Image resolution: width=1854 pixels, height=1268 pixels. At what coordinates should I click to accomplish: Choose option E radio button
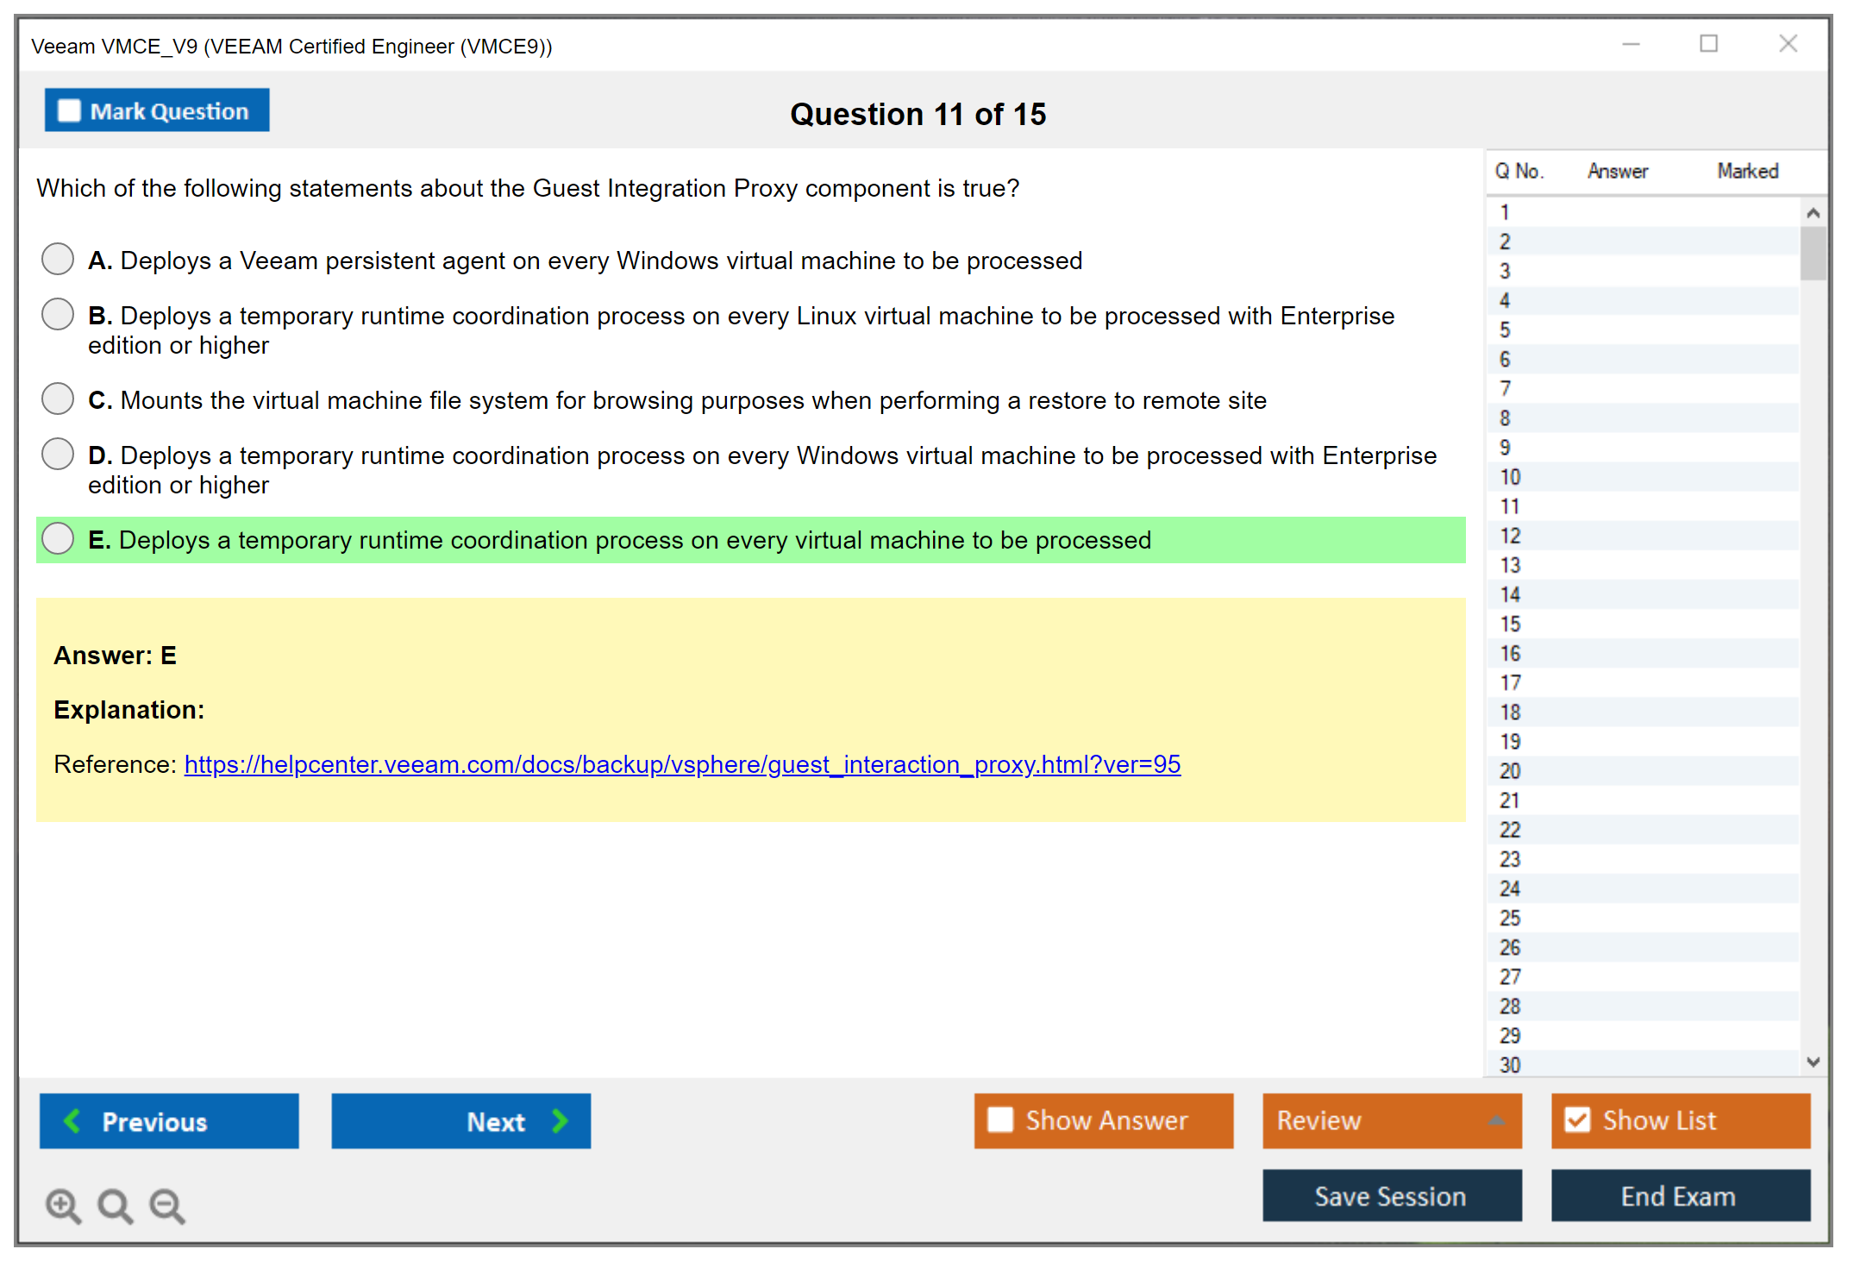pos(58,539)
